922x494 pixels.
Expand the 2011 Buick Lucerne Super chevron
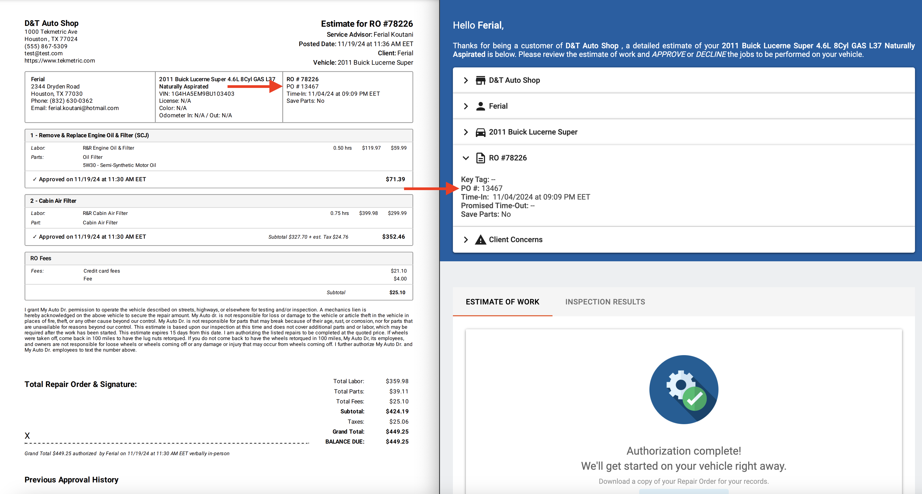click(x=466, y=132)
